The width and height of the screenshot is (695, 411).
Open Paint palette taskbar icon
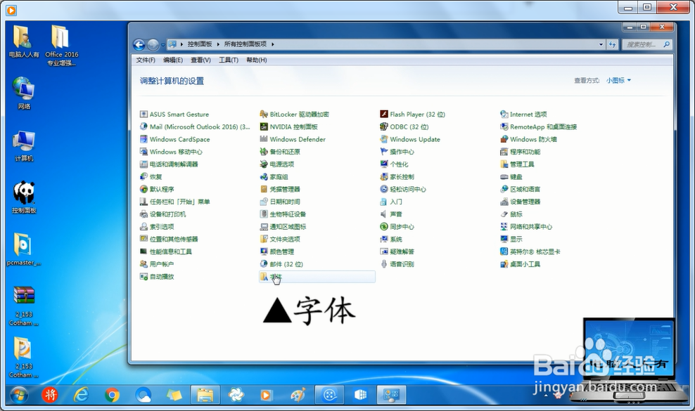click(x=298, y=395)
